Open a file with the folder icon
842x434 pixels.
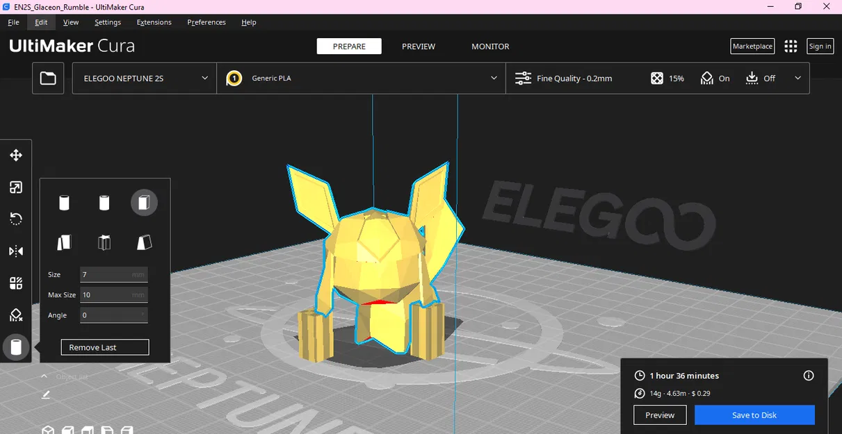47,78
